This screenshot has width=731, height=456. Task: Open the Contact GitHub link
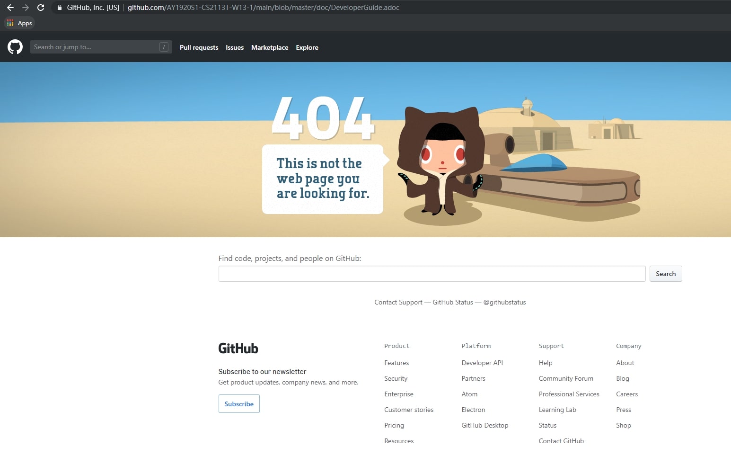(561, 441)
